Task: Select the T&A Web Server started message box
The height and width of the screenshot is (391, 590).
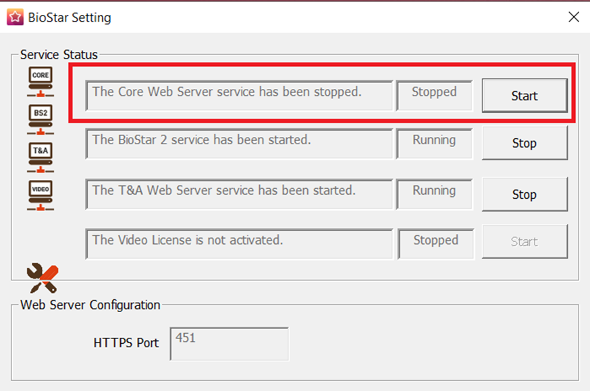Action: 239,194
